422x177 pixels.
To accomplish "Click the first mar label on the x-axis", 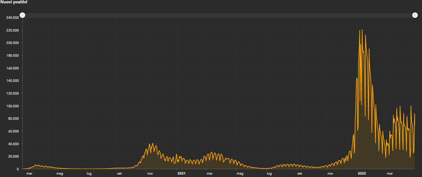I will click(29, 174).
